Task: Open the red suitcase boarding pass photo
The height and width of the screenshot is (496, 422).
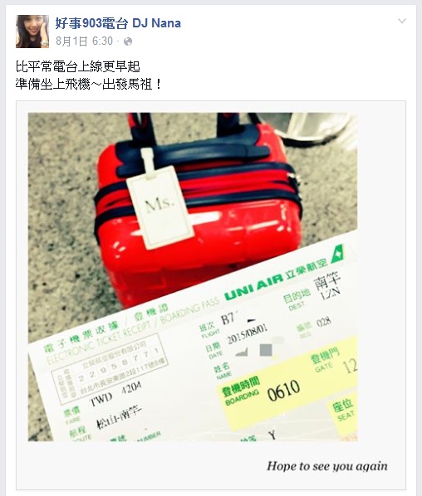Action: click(193, 277)
